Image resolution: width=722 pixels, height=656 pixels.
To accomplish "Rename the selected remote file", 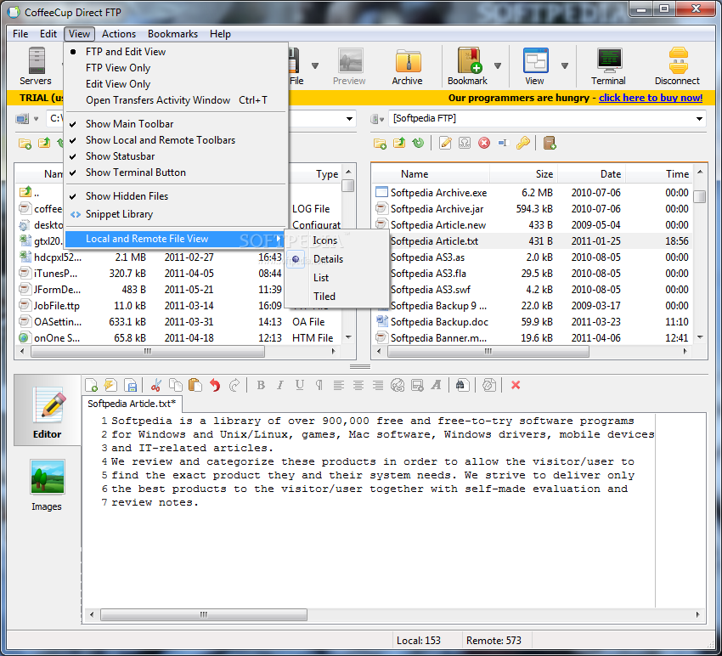I will [503, 144].
